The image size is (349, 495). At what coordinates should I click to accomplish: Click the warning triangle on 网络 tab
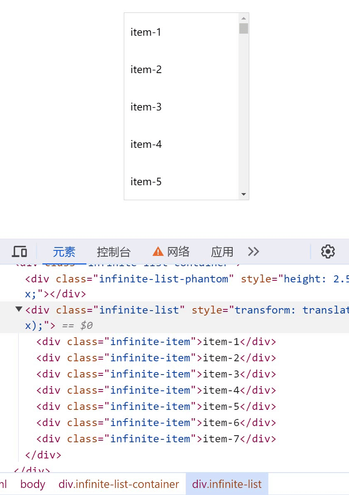pyautogui.click(x=157, y=251)
